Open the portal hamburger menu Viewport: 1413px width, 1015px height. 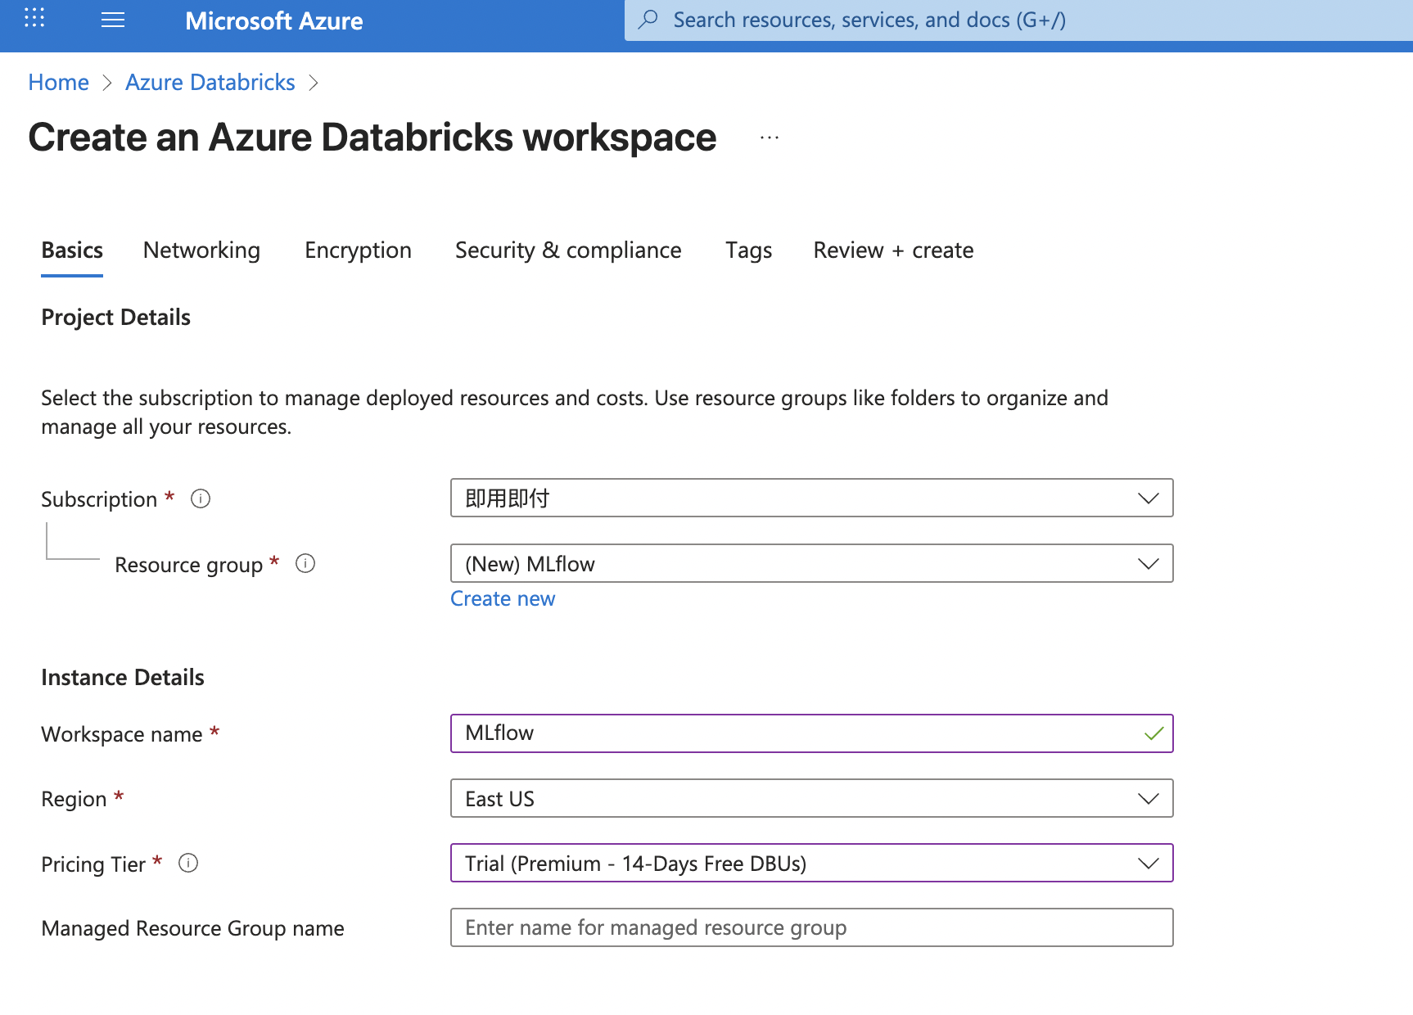113,20
